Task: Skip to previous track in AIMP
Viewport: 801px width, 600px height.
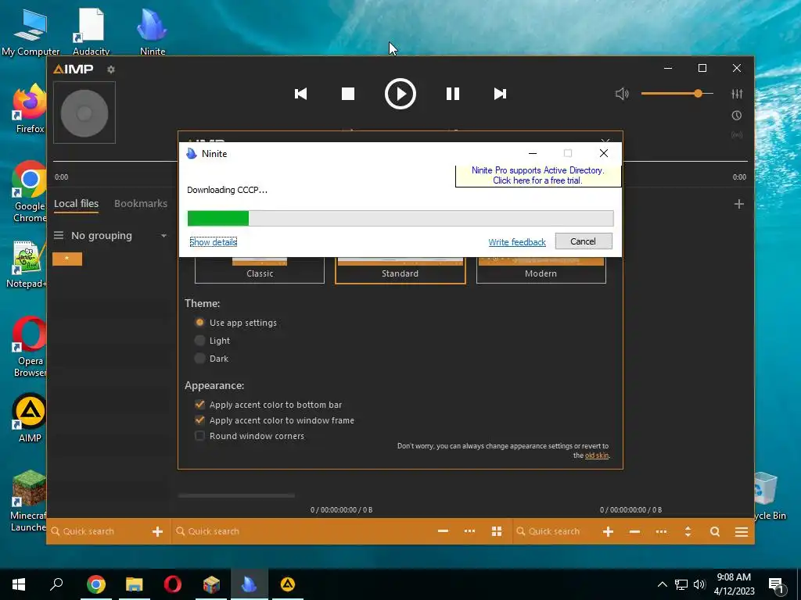Action: pos(301,94)
